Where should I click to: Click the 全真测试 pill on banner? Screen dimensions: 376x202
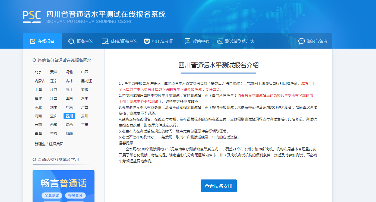tap(52, 195)
